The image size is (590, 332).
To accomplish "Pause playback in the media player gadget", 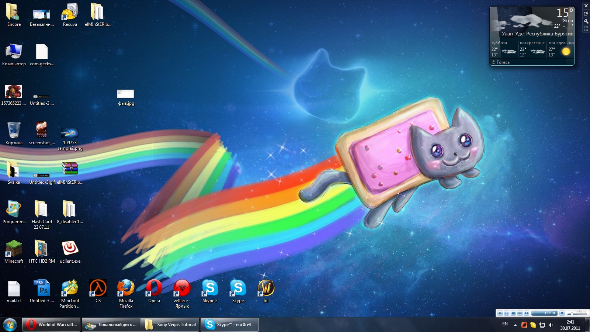I will click(507, 313).
